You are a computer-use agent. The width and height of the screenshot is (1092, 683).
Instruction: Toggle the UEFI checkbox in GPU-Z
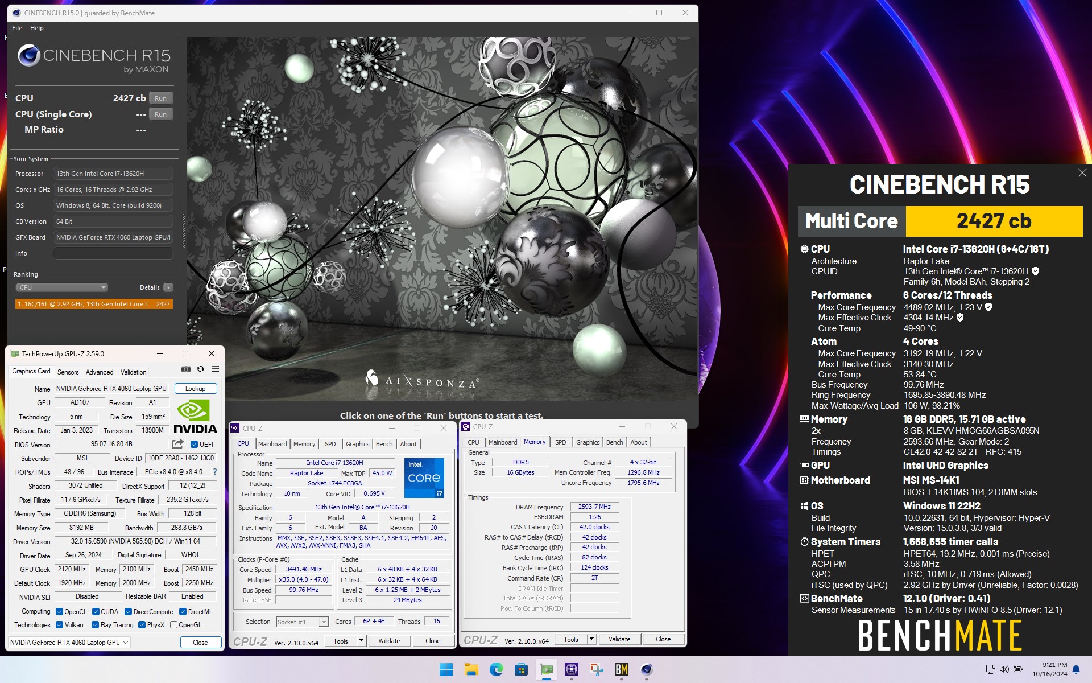194,445
